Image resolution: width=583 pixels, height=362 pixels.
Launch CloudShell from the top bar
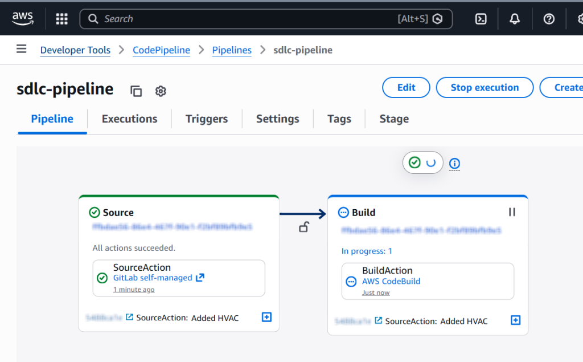pyautogui.click(x=481, y=19)
